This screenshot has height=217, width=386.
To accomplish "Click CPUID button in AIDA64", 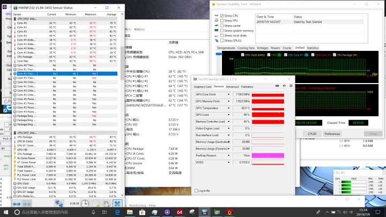I will tap(312, 134).
